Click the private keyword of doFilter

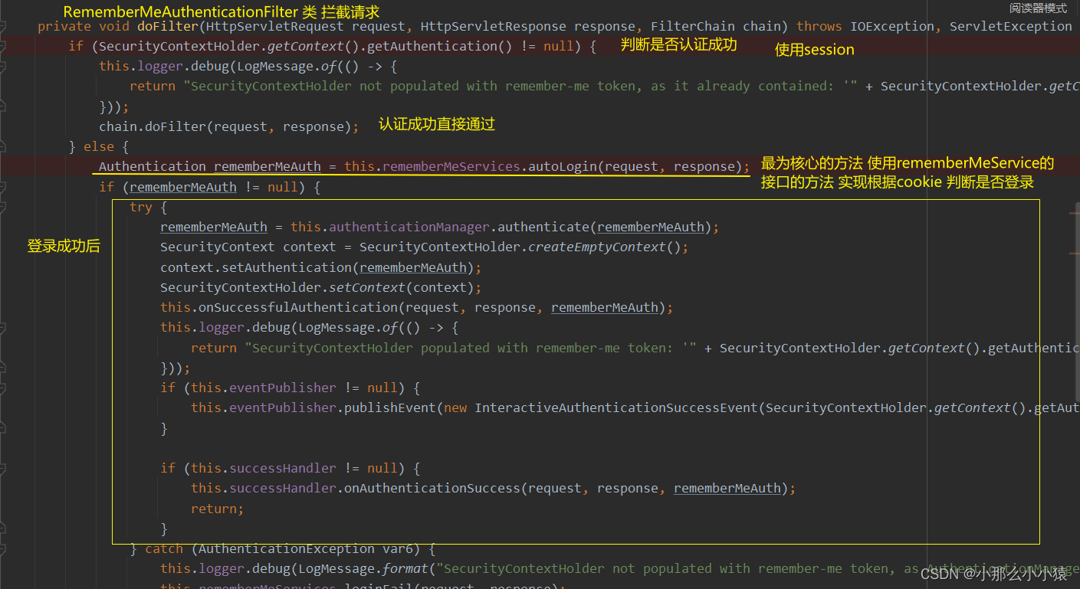(64, 26)
